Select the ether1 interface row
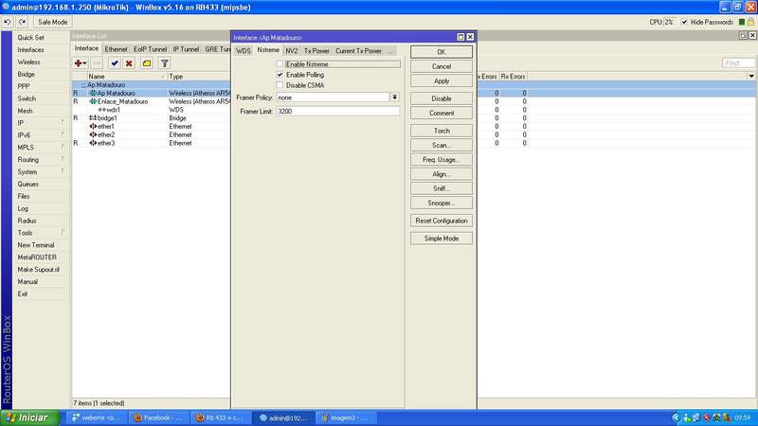The image size is (758, 426). coord(152,127)
